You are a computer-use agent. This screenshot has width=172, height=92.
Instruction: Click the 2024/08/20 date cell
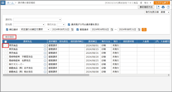92,57
